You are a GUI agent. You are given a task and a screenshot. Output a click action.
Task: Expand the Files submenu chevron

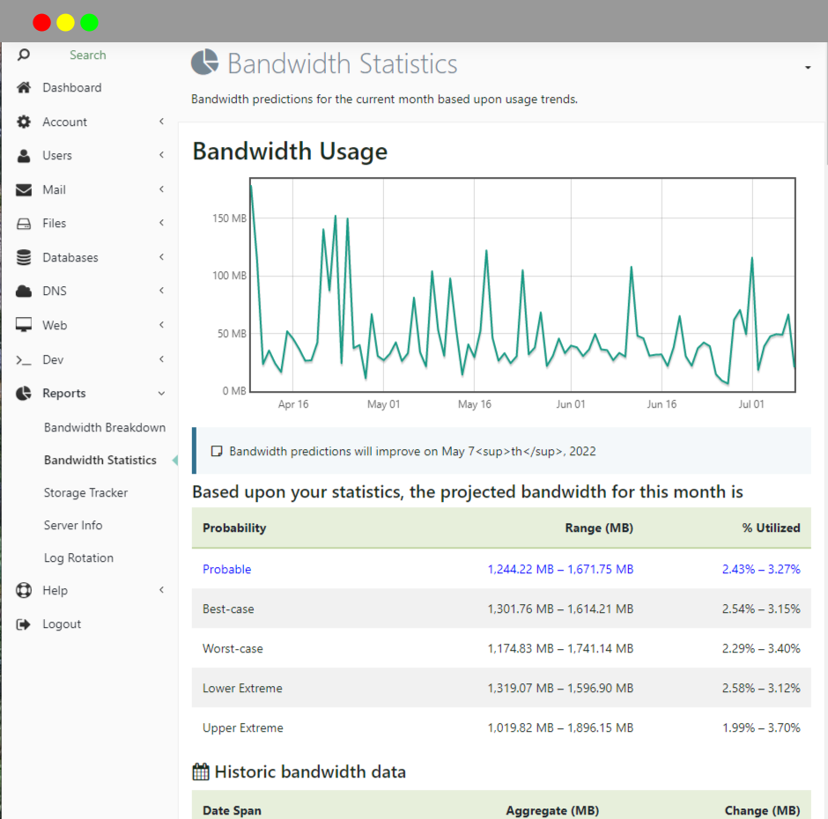click(x=161, y=222)
